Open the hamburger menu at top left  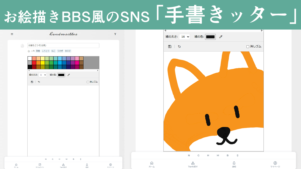coord(12,34)
